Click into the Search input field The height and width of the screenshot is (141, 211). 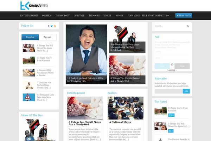click(170, 26)
